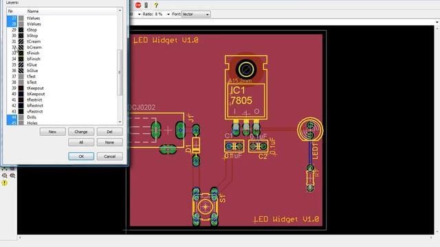Click the layer list scroll up arrow

click(120, 10)
